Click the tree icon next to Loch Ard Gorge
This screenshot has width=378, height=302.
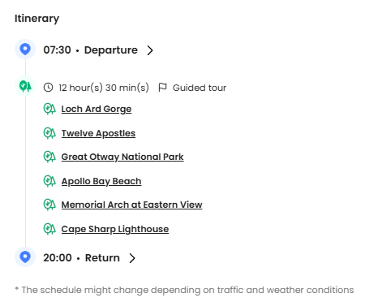point(49,109)
